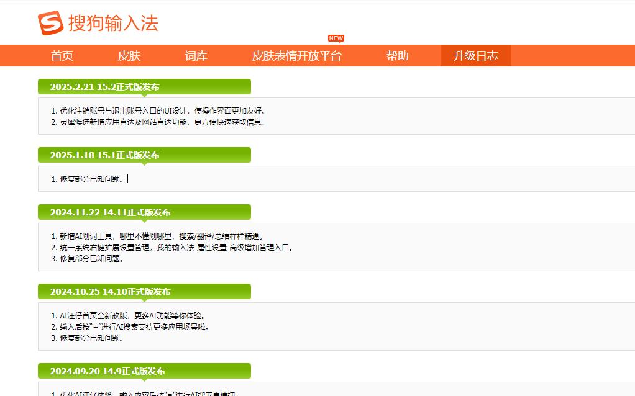Open the 词库 navigation tab
The image size is (635, 396).
(196, 55)
